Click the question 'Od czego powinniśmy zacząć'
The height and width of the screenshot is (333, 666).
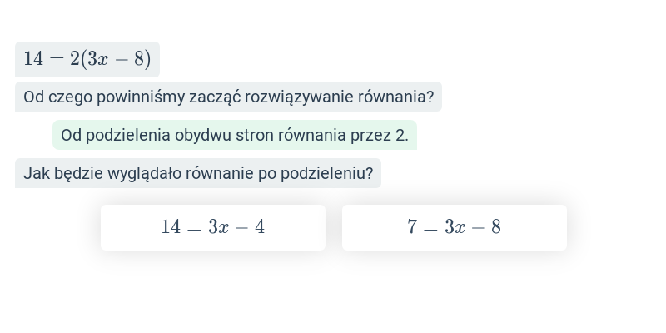tap(228, 97)
